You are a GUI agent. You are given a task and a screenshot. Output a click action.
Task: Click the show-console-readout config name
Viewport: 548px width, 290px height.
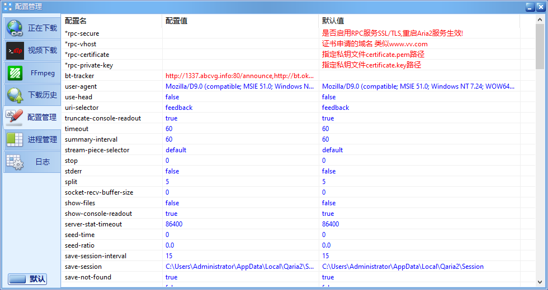(x=98, y=214)
